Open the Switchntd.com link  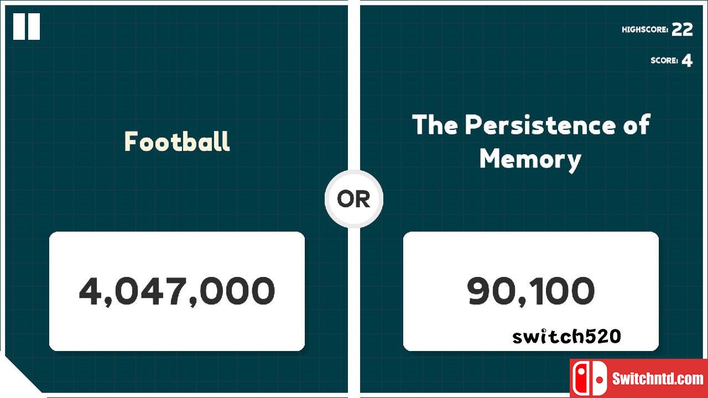pyautogui.click(x=658, y=379)
